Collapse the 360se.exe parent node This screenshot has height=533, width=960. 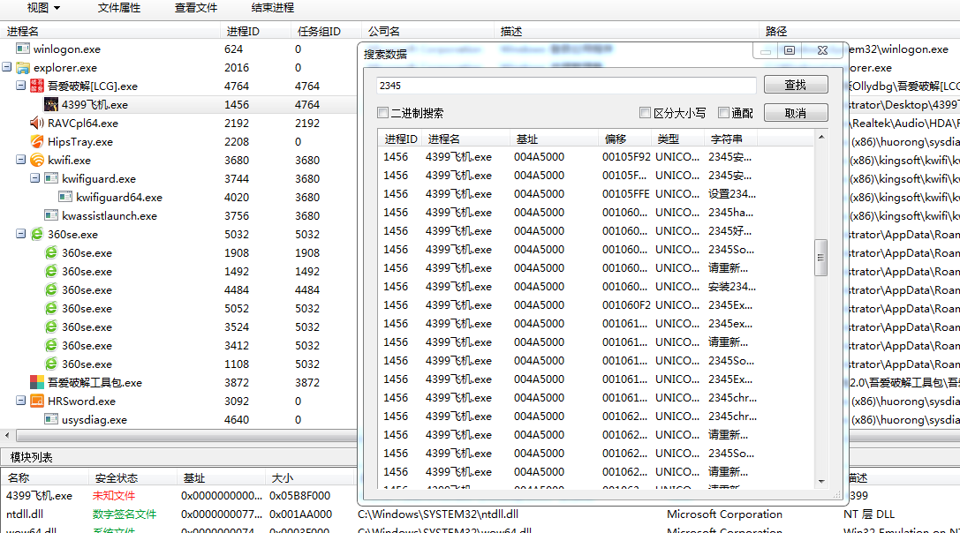pos(21,234)
